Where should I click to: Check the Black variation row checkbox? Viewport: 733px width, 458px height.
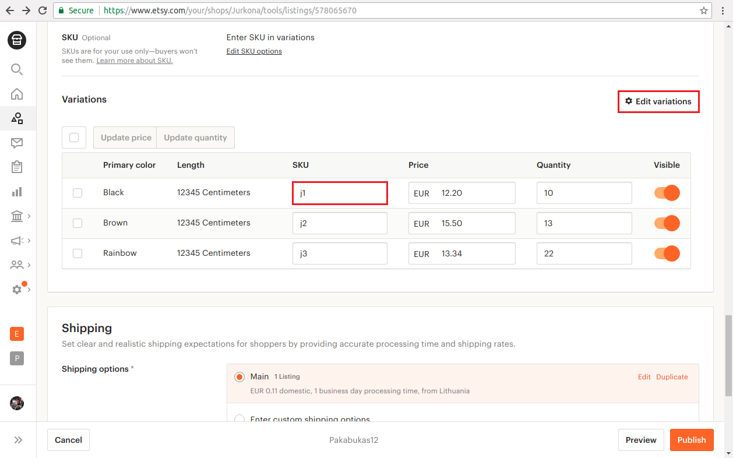pyautogui.click(x=77, y=193)
